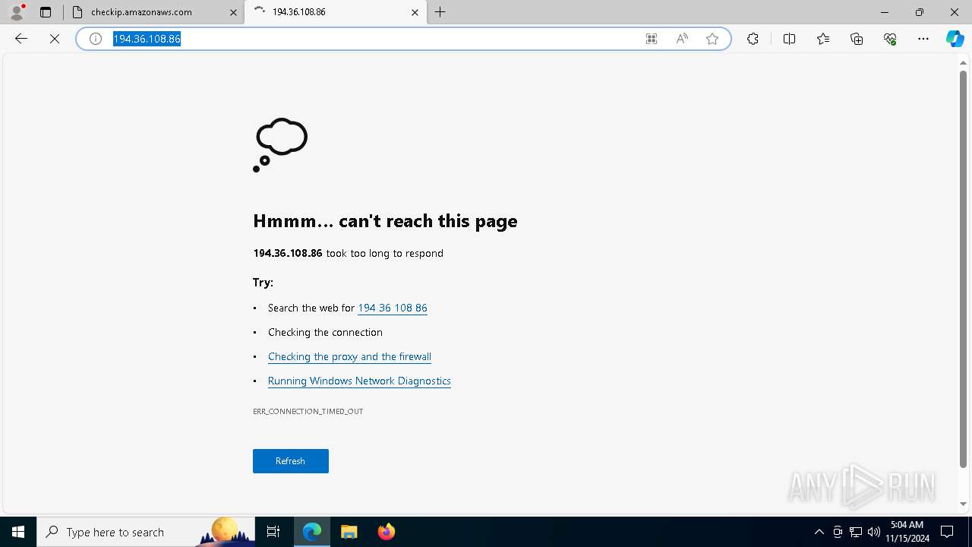972x547 pixels.
Task: Launch Firefox from taskbar
Action: 386,532
